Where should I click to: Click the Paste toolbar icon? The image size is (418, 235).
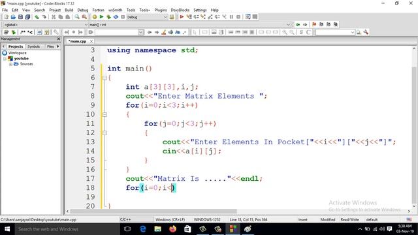pyautogui.click(x=68, y=17)
